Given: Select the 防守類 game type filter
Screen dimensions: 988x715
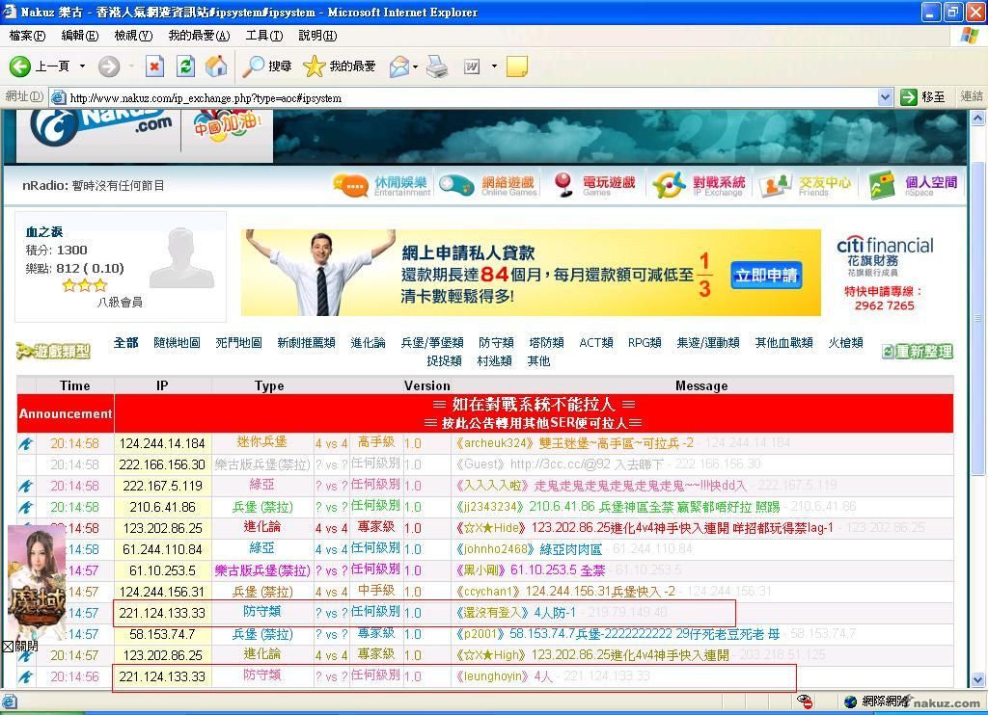Looking at the screenshot, I should pos(496,343).
